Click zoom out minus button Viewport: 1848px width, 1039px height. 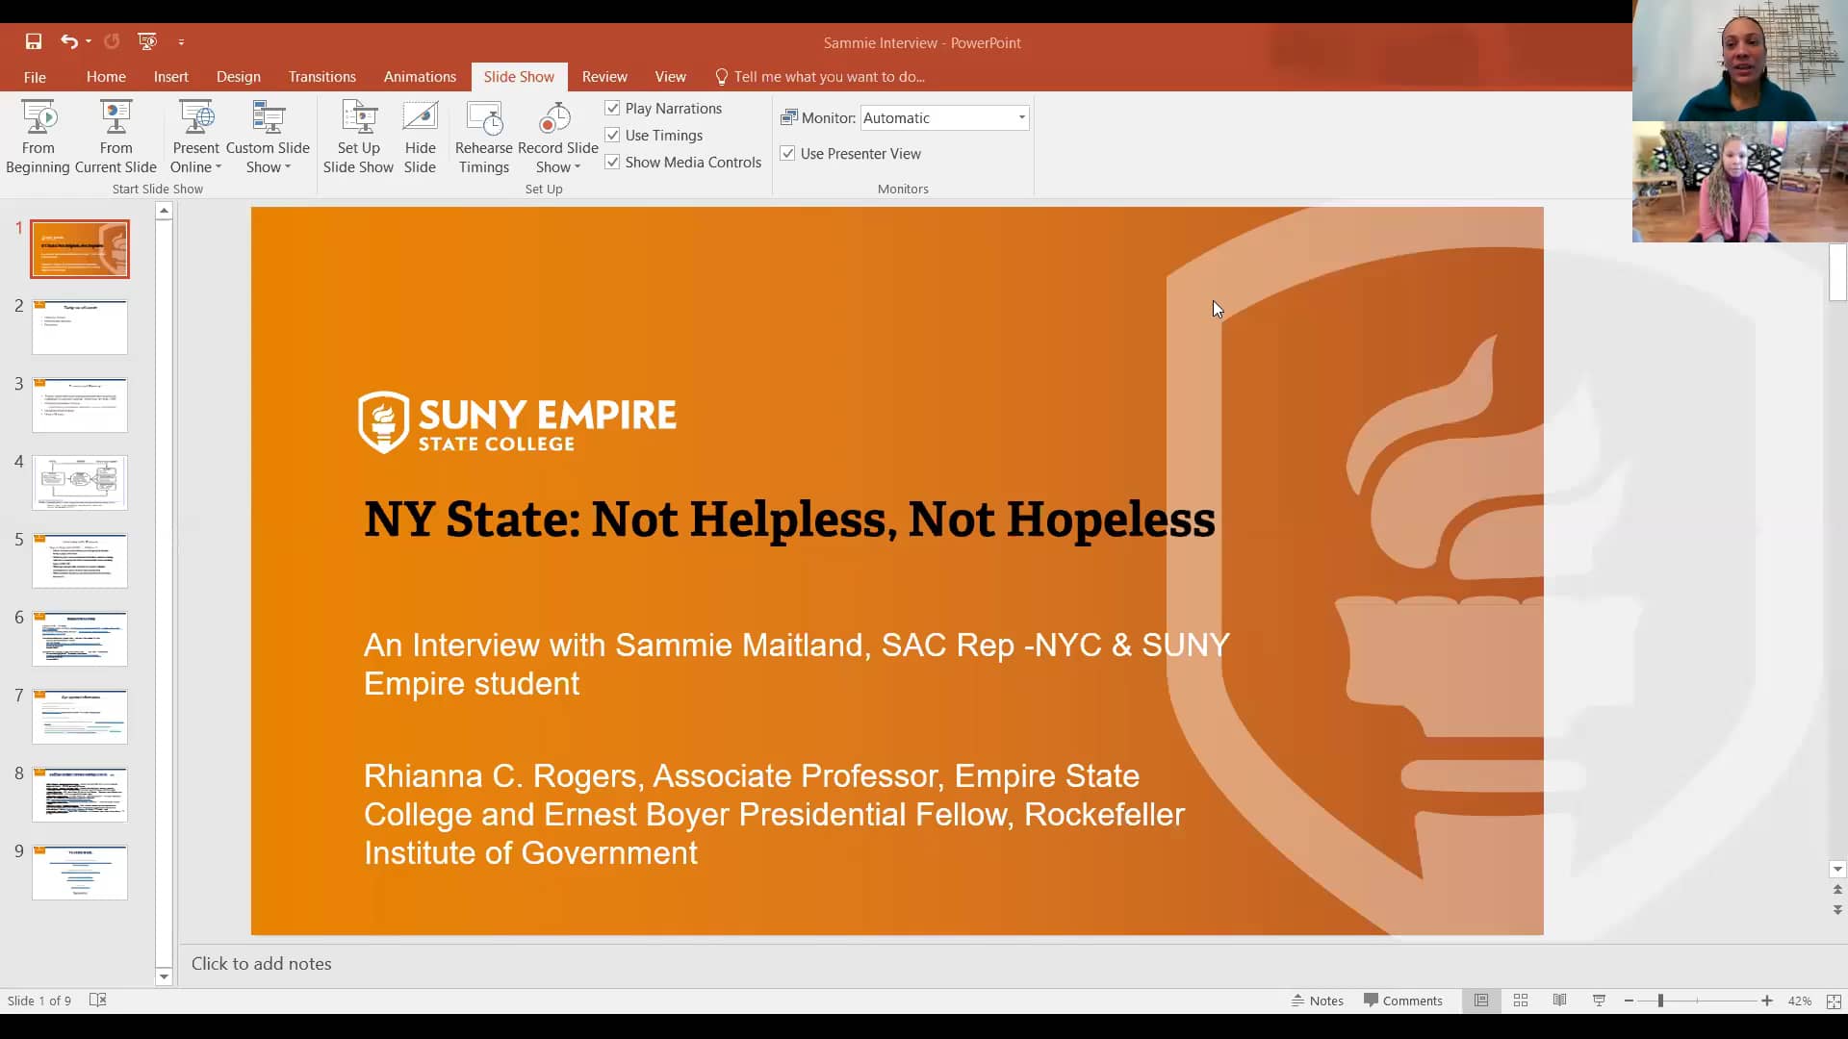coord(1629,1001)
